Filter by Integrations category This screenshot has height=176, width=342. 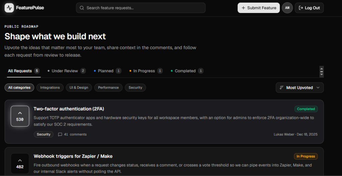click(x=50, y=87)
